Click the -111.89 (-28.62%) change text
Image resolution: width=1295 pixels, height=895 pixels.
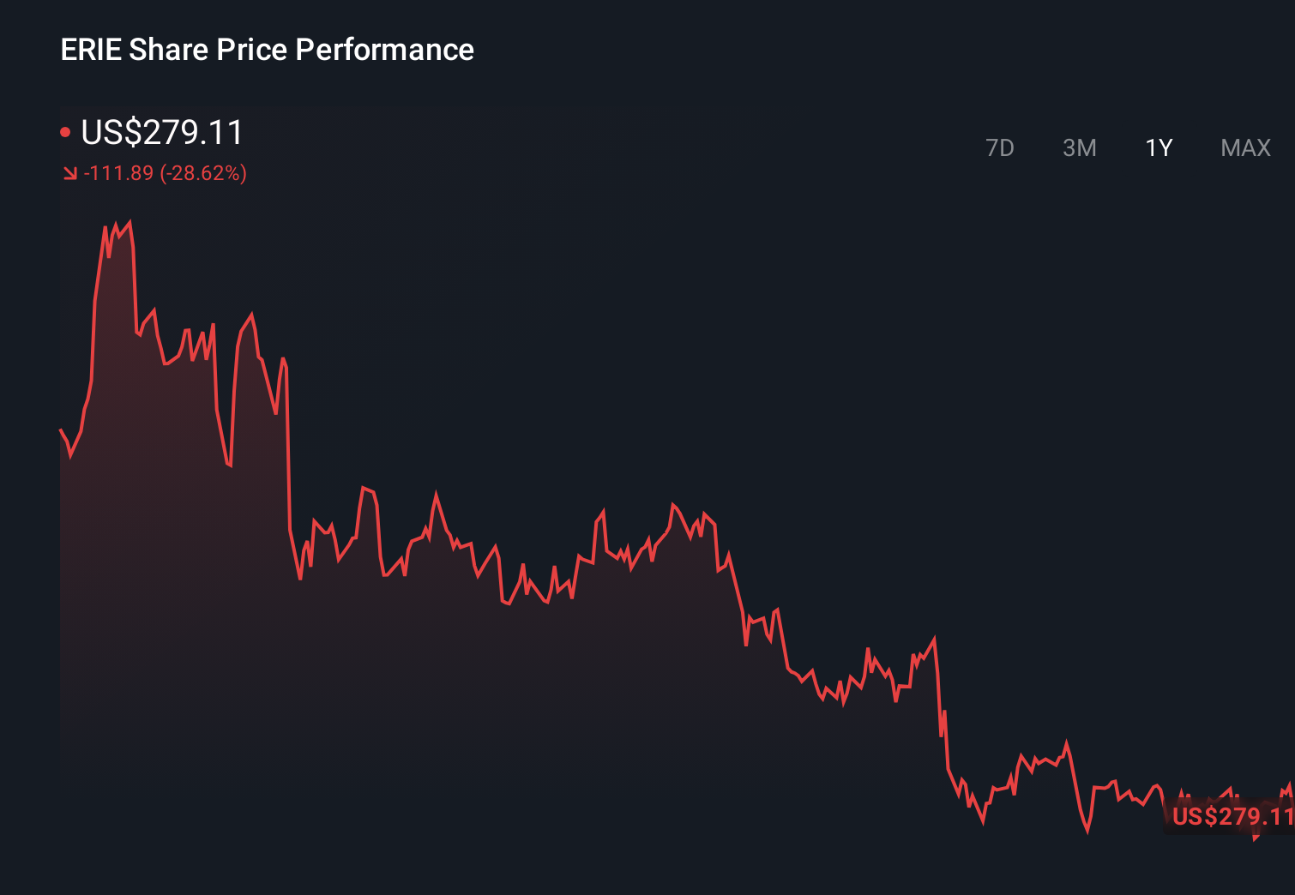[x=165, y=173]
